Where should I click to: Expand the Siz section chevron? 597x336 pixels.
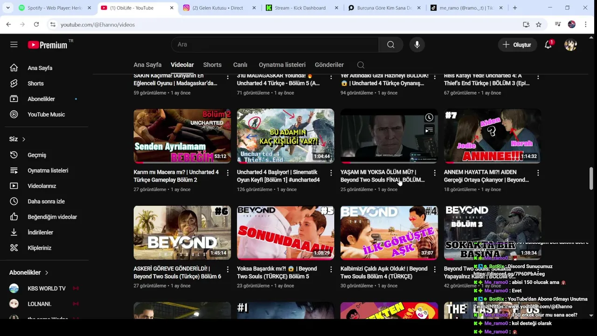(23, 139)
